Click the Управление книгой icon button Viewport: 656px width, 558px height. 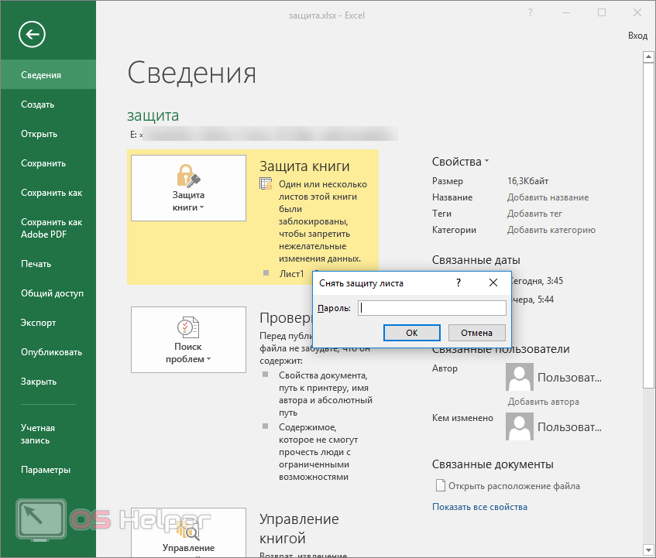(188, 534)
